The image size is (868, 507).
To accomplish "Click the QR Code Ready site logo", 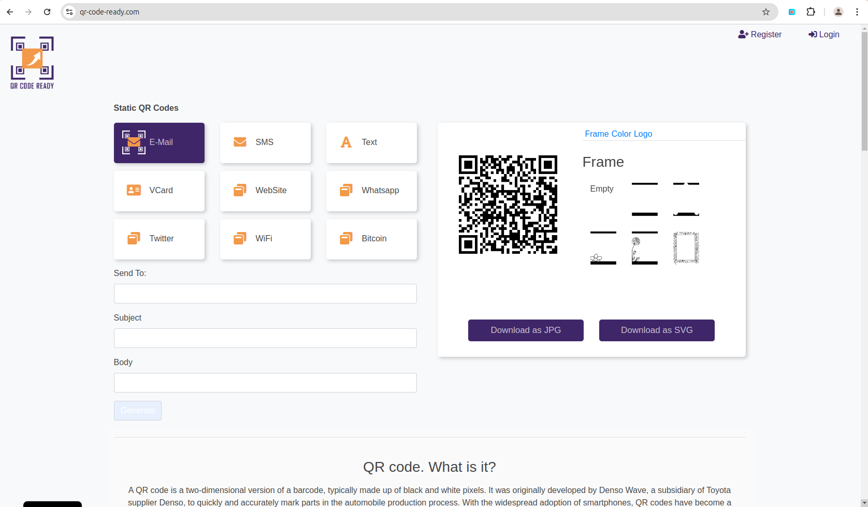I will pos(32,63).
